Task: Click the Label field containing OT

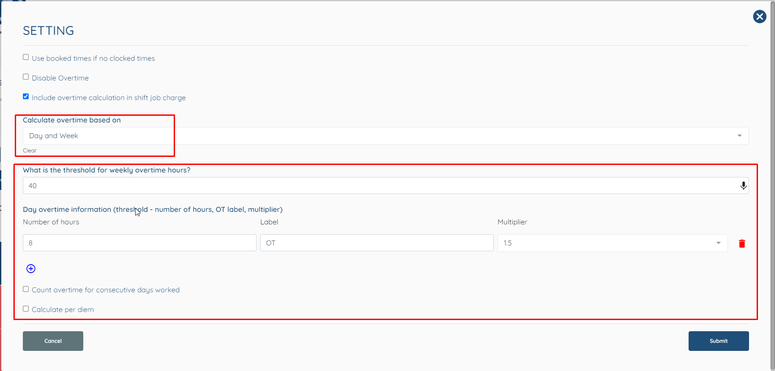Action: click(x=376, y=243)
